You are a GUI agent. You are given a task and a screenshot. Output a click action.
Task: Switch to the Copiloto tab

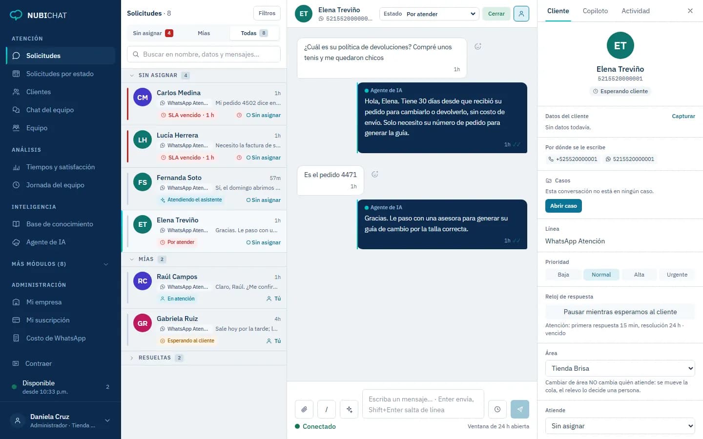(x=595, y=11)
